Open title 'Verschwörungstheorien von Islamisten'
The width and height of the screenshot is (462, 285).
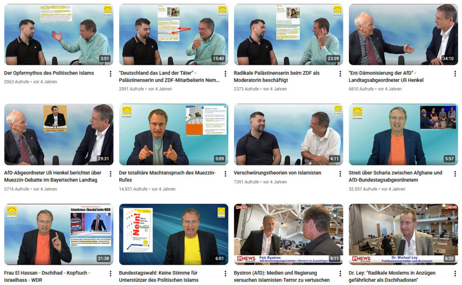[x=277, y=173]
